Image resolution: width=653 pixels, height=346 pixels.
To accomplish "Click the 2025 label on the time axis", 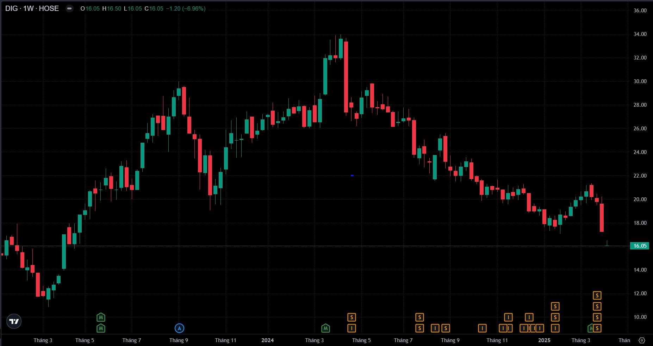I will [x=544, y=340].
